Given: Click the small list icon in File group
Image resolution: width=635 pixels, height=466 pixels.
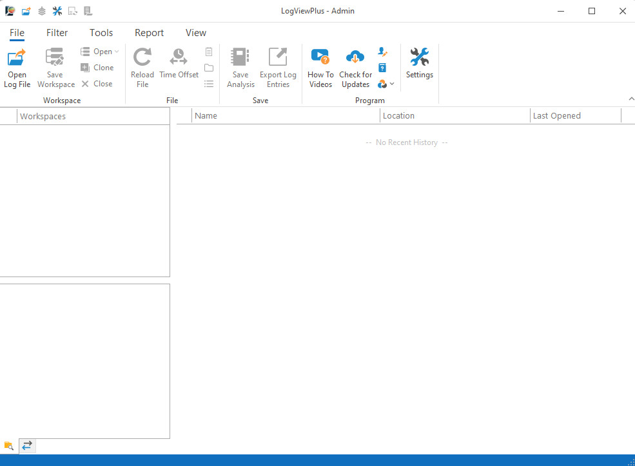Looking at the screenshot, I should (x=209, y=84).
